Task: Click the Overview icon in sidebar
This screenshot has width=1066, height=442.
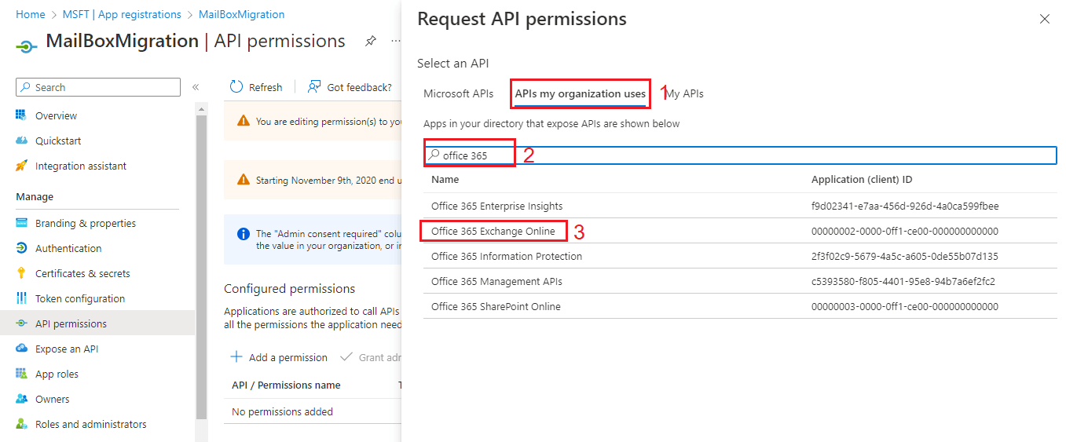Action: coord(21,115)
